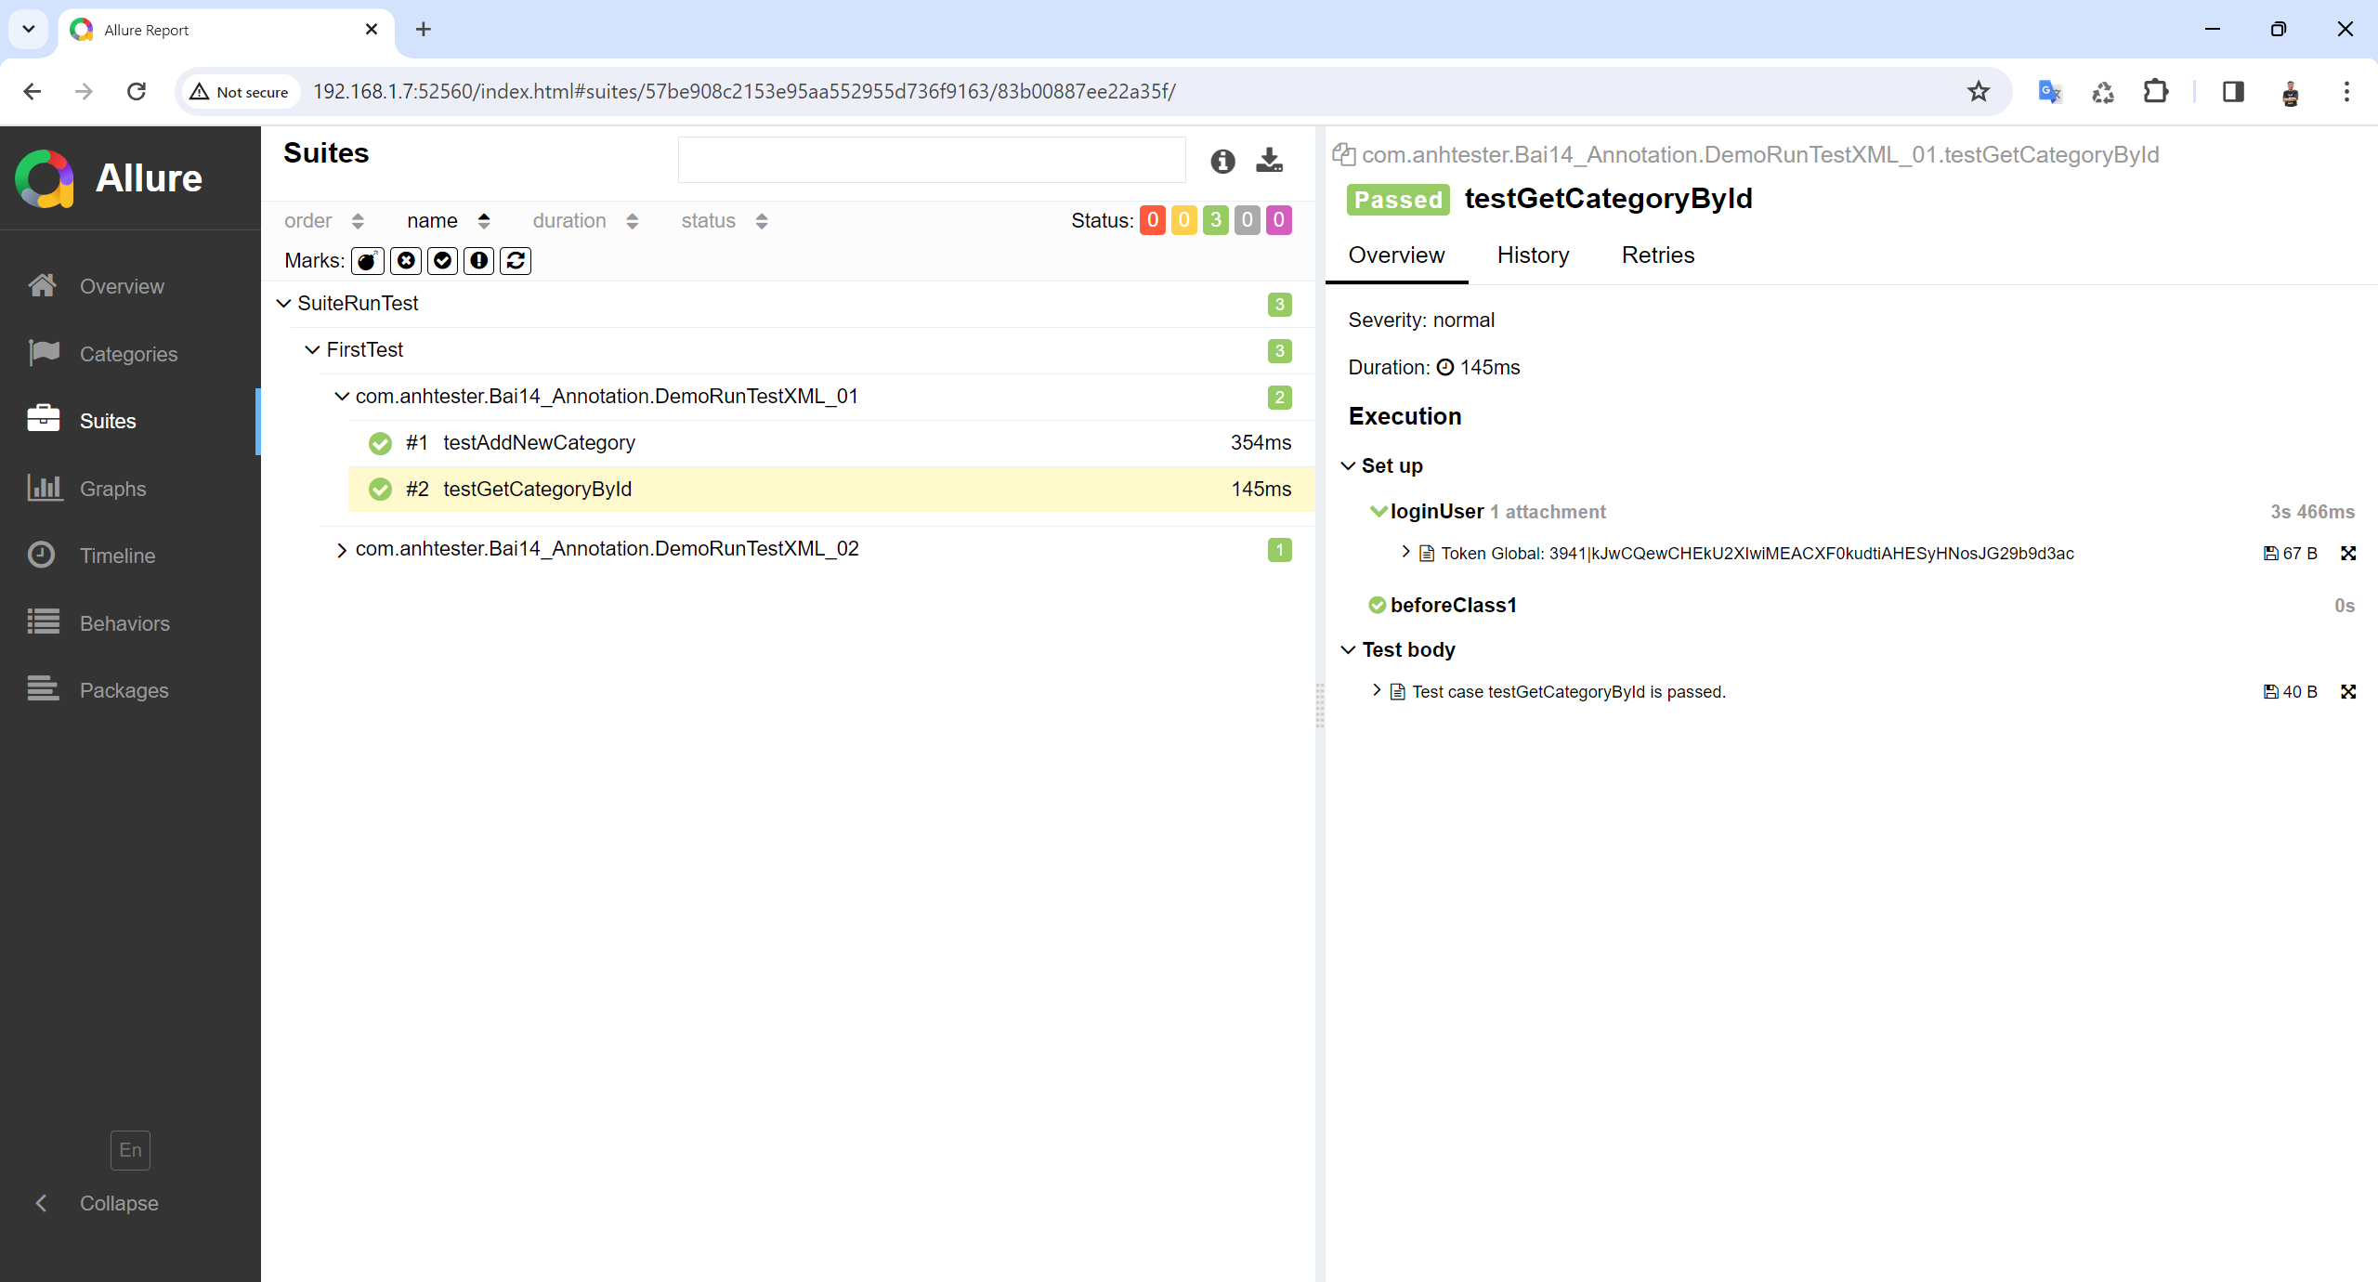Click the browser address bar URL
The width and height of the screenshot is (2378, 1282).
pos(744,91)
